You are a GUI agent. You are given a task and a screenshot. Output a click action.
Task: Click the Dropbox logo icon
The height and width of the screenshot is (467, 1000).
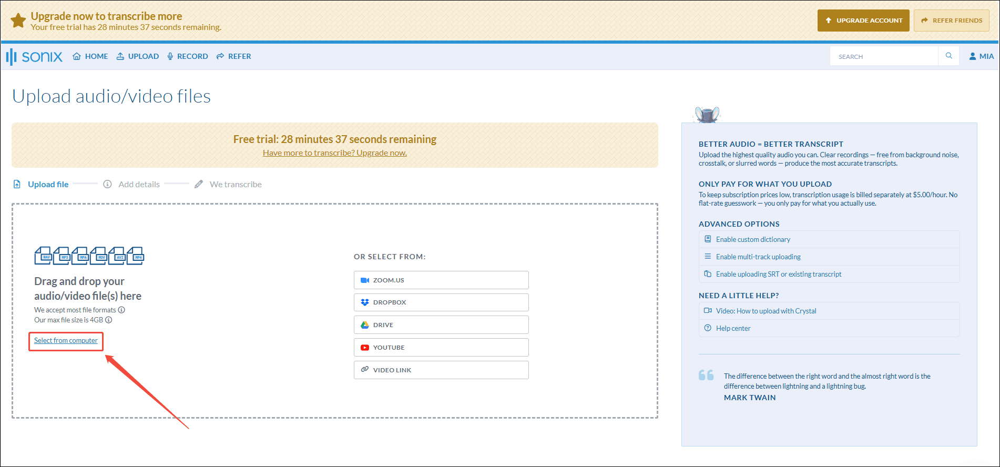point(365,302)
